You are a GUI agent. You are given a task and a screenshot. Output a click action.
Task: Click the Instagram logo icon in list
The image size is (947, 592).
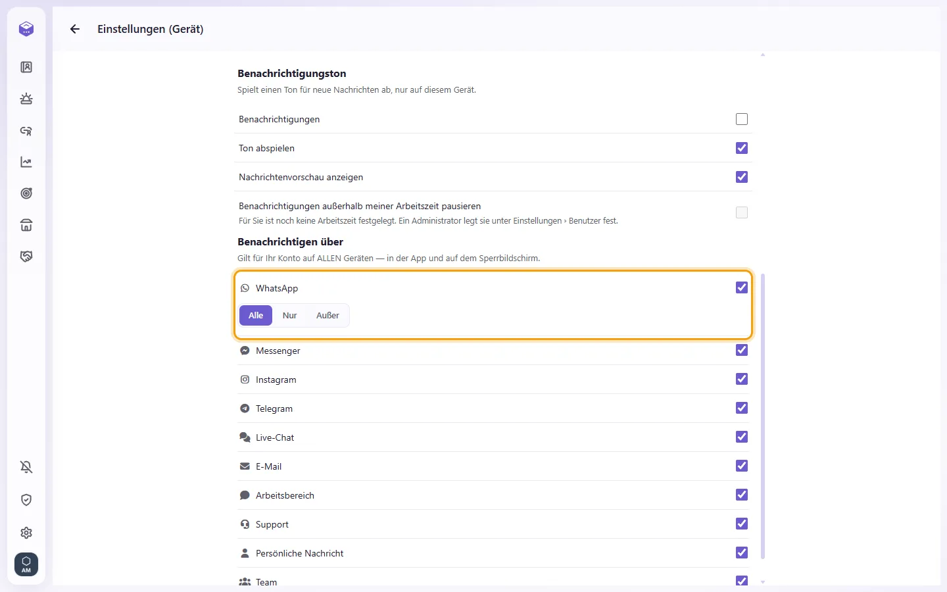point(245,380)
